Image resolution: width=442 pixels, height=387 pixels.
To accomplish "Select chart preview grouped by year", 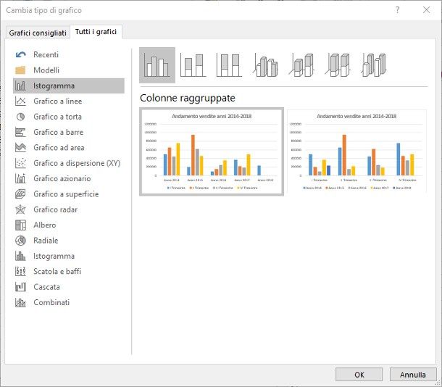I will [212, 151].
